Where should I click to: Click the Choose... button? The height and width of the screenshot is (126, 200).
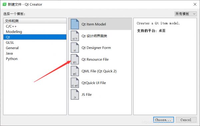[x=164, y=120]
